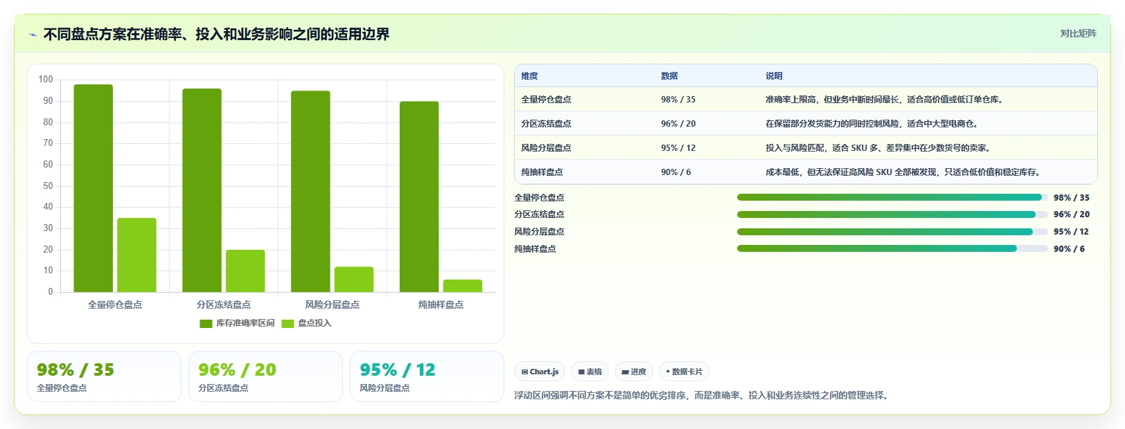Select the 风险分层盘点 table row name
Screen dimensions: 1125x429
click(546, 148)
